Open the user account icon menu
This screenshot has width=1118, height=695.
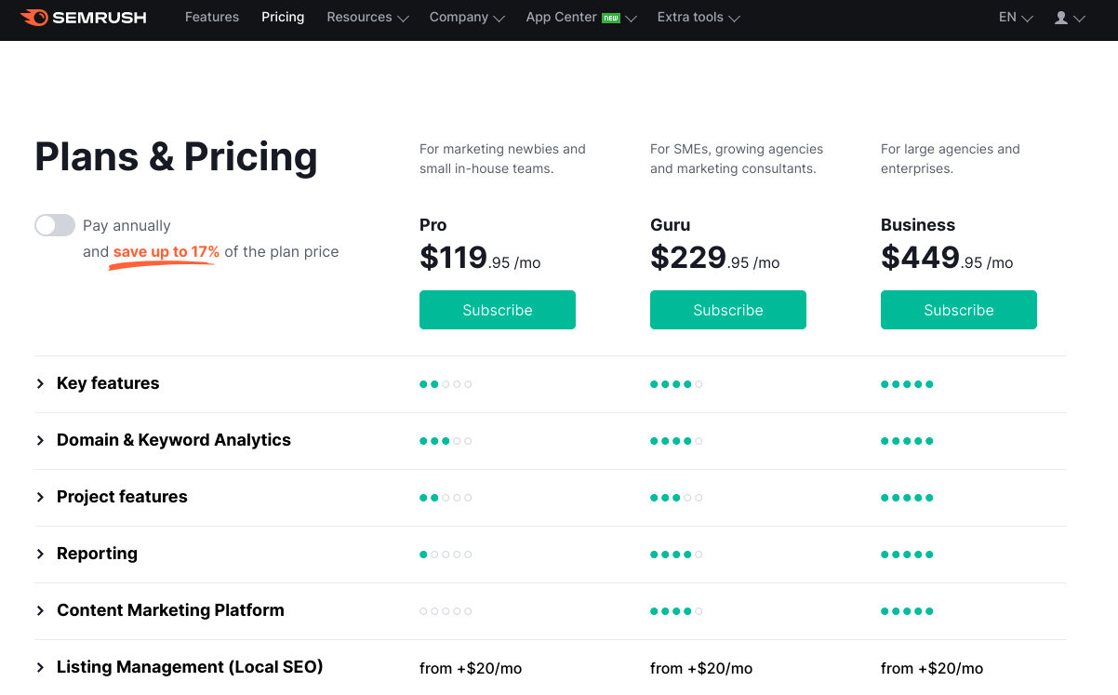click(x=1070, y=18)
